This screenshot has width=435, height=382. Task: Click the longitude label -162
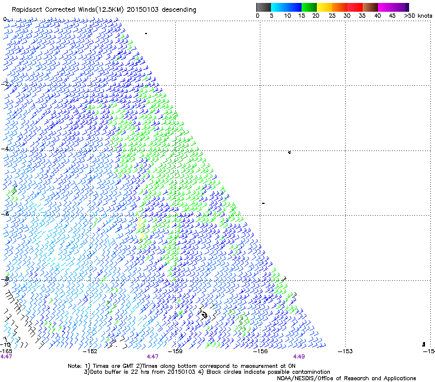[x=90, y=351]
